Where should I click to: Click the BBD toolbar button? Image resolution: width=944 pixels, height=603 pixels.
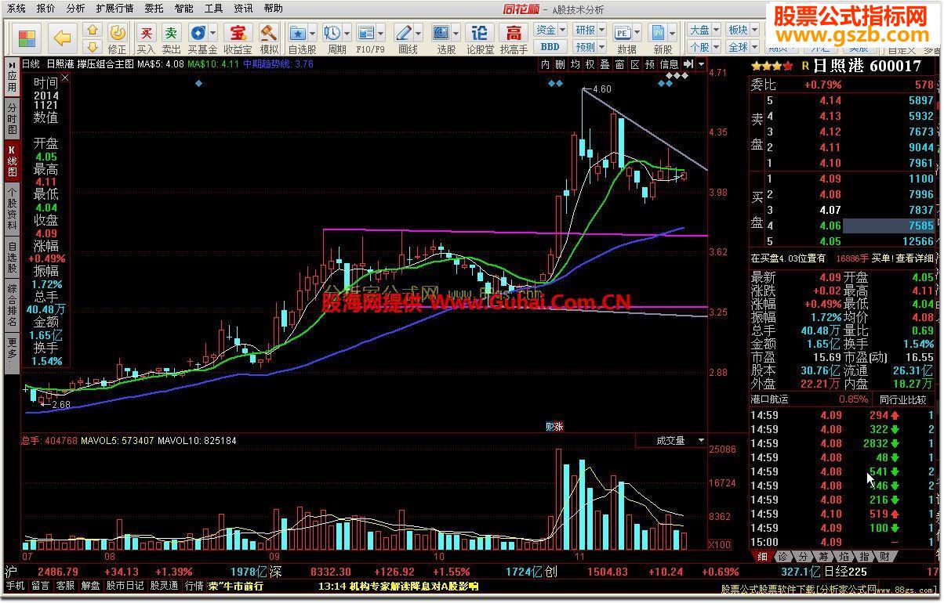click(x=550, y=47)
